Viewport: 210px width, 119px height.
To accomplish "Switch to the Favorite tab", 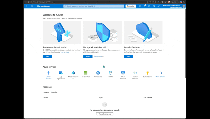I will point(54,92).
